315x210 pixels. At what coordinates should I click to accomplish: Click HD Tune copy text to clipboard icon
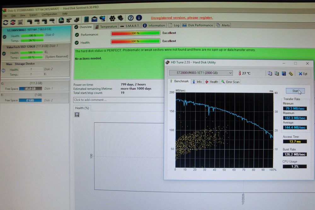(x=270, y=73)
